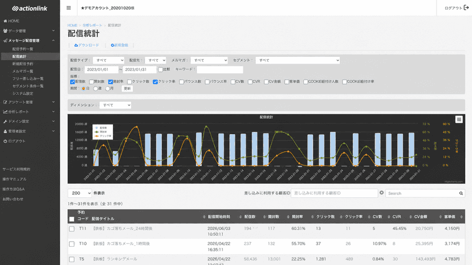The height and width of the screenshot is (265, 472).
Task: Open フリー差し込み一覧 sidebar item
Action: (x=28, y=78)
